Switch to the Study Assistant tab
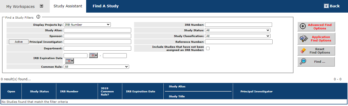The image size is (348, 106). (x=68, y=6)
